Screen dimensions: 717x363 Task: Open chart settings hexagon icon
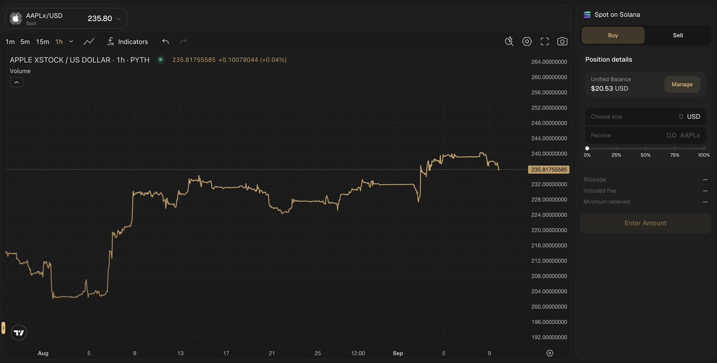[527, 41]
